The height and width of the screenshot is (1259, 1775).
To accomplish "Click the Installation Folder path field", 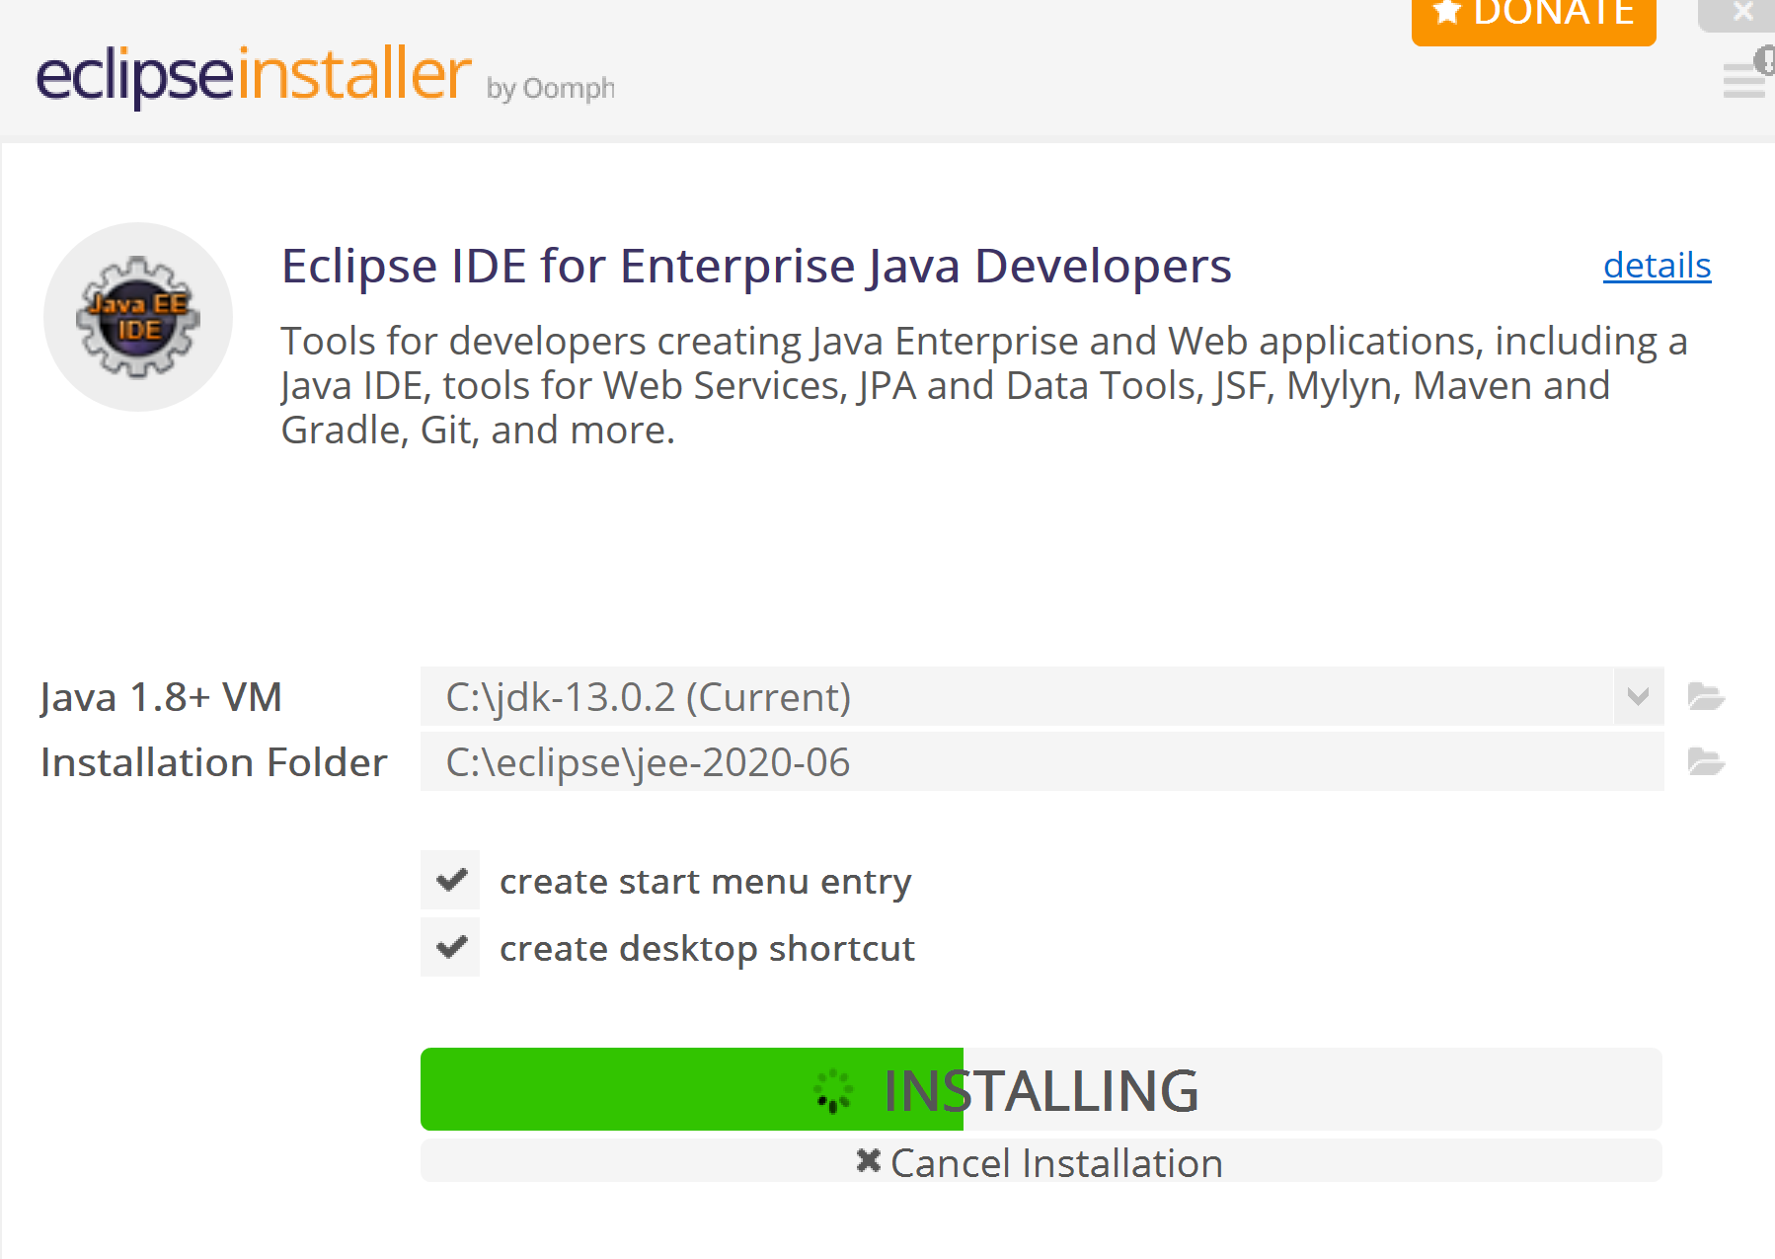I will (x=1042, y=761).
